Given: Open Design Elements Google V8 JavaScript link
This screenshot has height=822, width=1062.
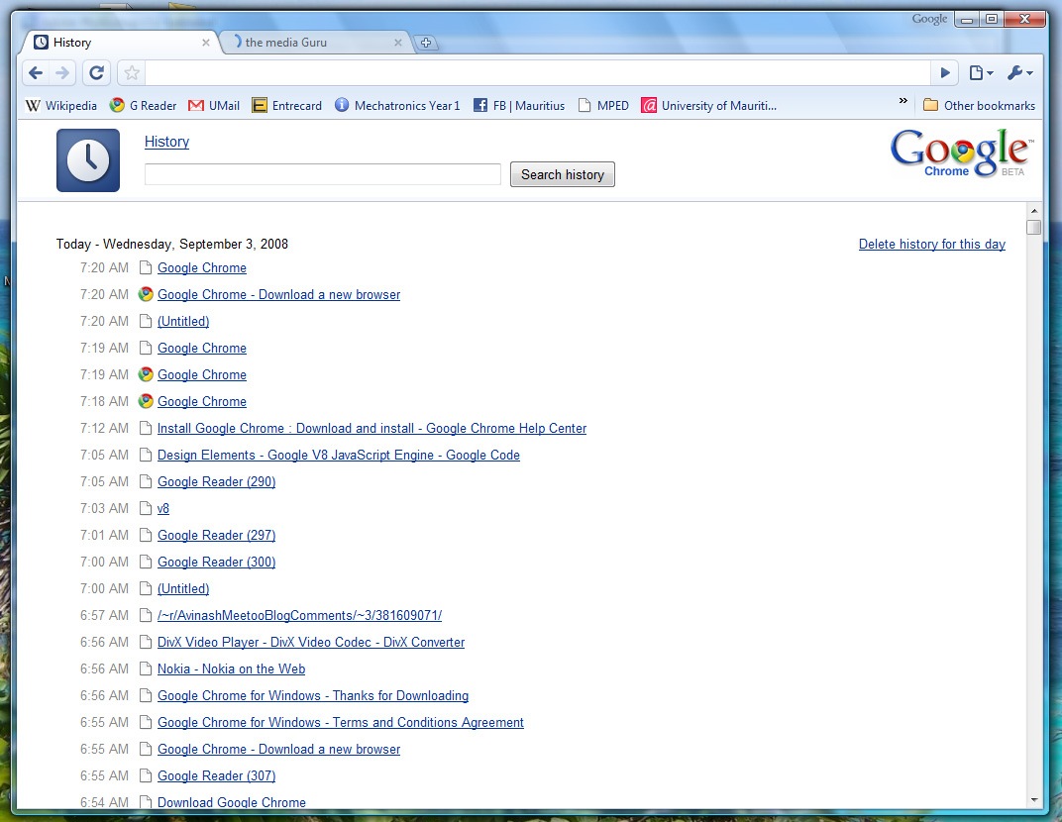Looking at the screenshot, I should [x=339, y=455].
